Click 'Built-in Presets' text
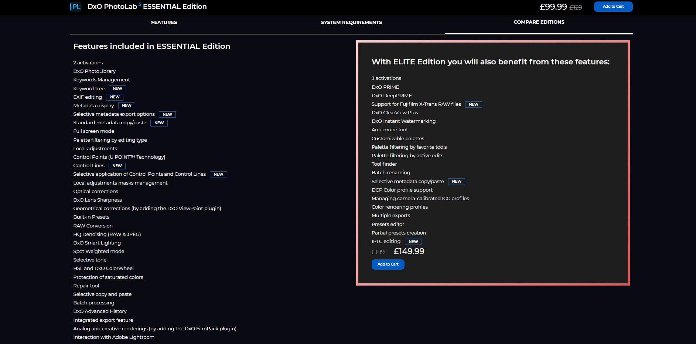The height and width of the screenshot is (344, 696). 91,217
